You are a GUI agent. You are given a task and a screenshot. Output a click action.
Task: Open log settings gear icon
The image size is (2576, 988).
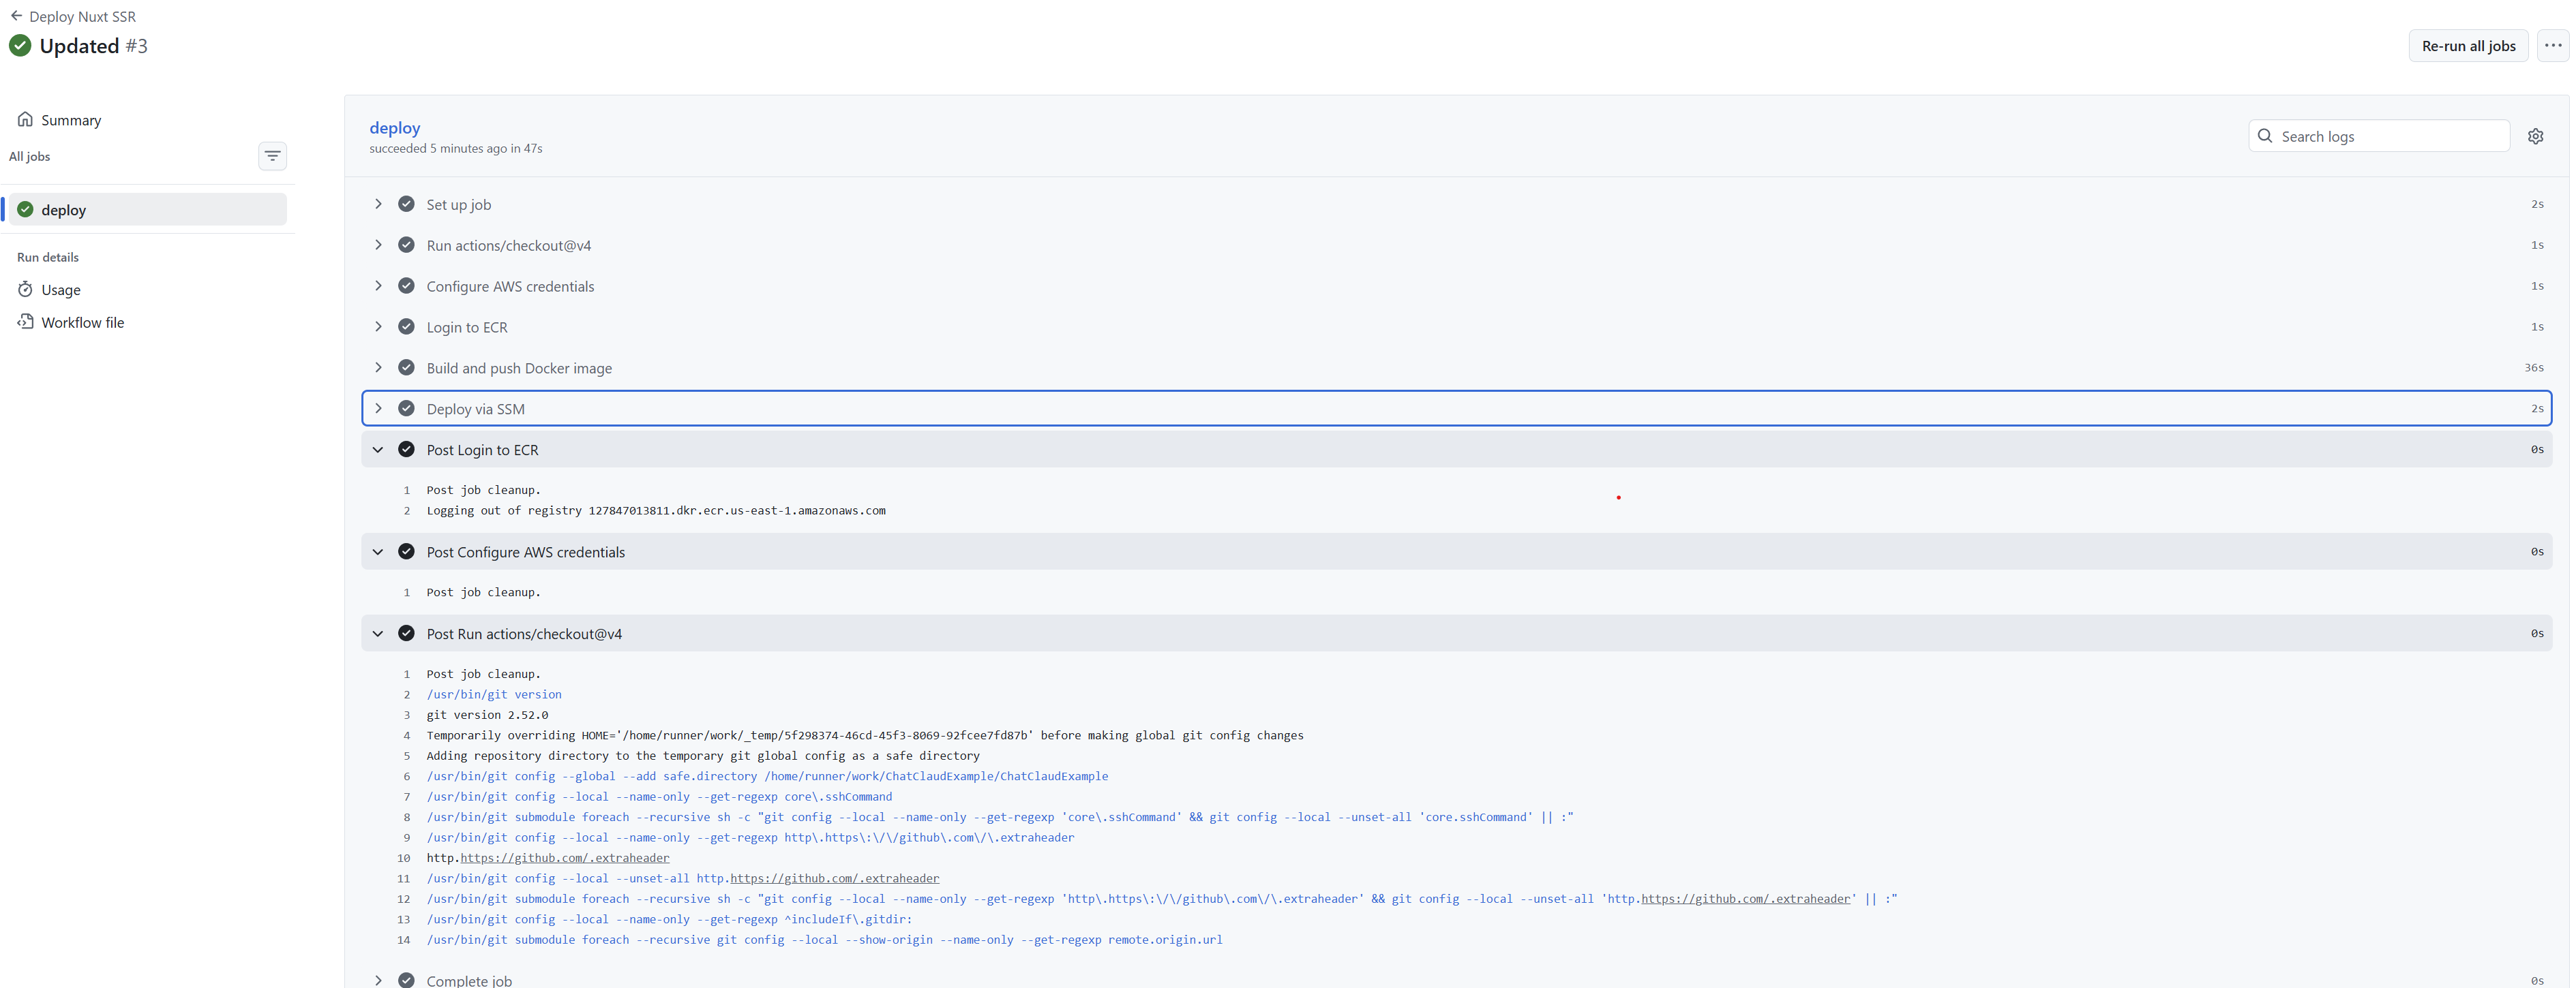click(x=2535, y=136)
